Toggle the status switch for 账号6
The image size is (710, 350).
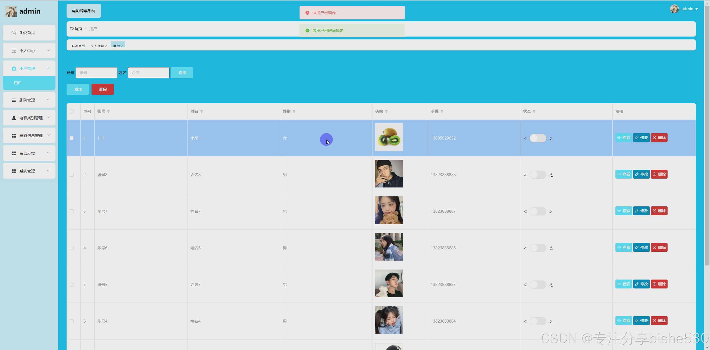(x=538, y=248)
